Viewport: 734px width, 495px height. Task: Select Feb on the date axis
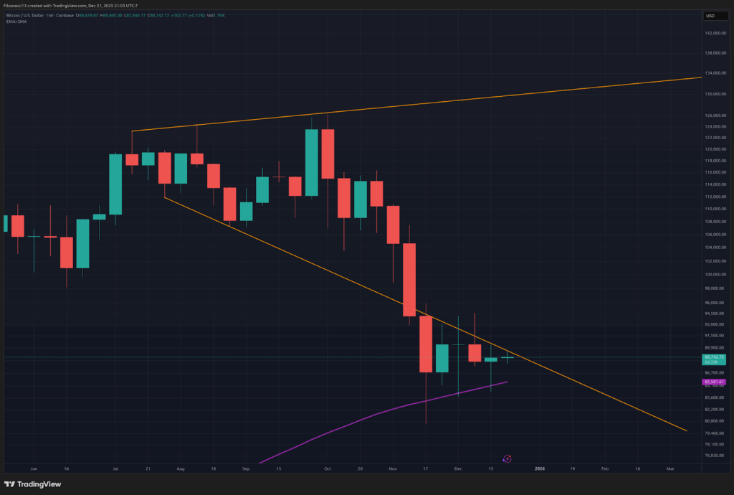tap(606, 468)
